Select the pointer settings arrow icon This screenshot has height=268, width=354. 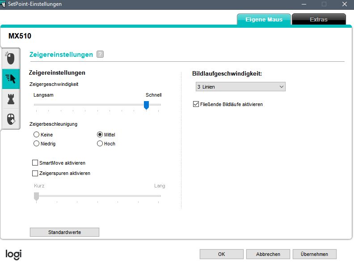(x=11, y=79)
